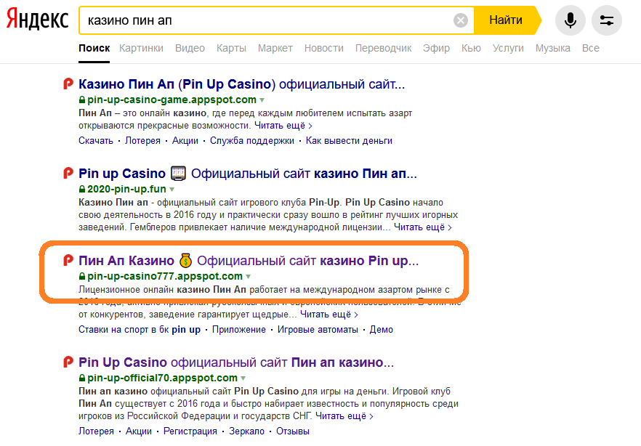Screen dimensions: 641x446
Task: Activate voice search microphone icon
Action: coord(571,20)
